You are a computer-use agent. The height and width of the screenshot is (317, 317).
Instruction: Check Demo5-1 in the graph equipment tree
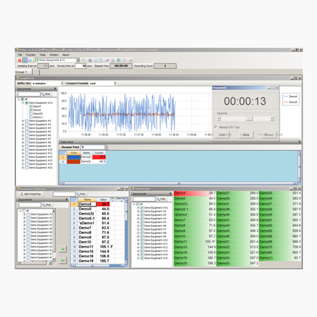point(31,117)
